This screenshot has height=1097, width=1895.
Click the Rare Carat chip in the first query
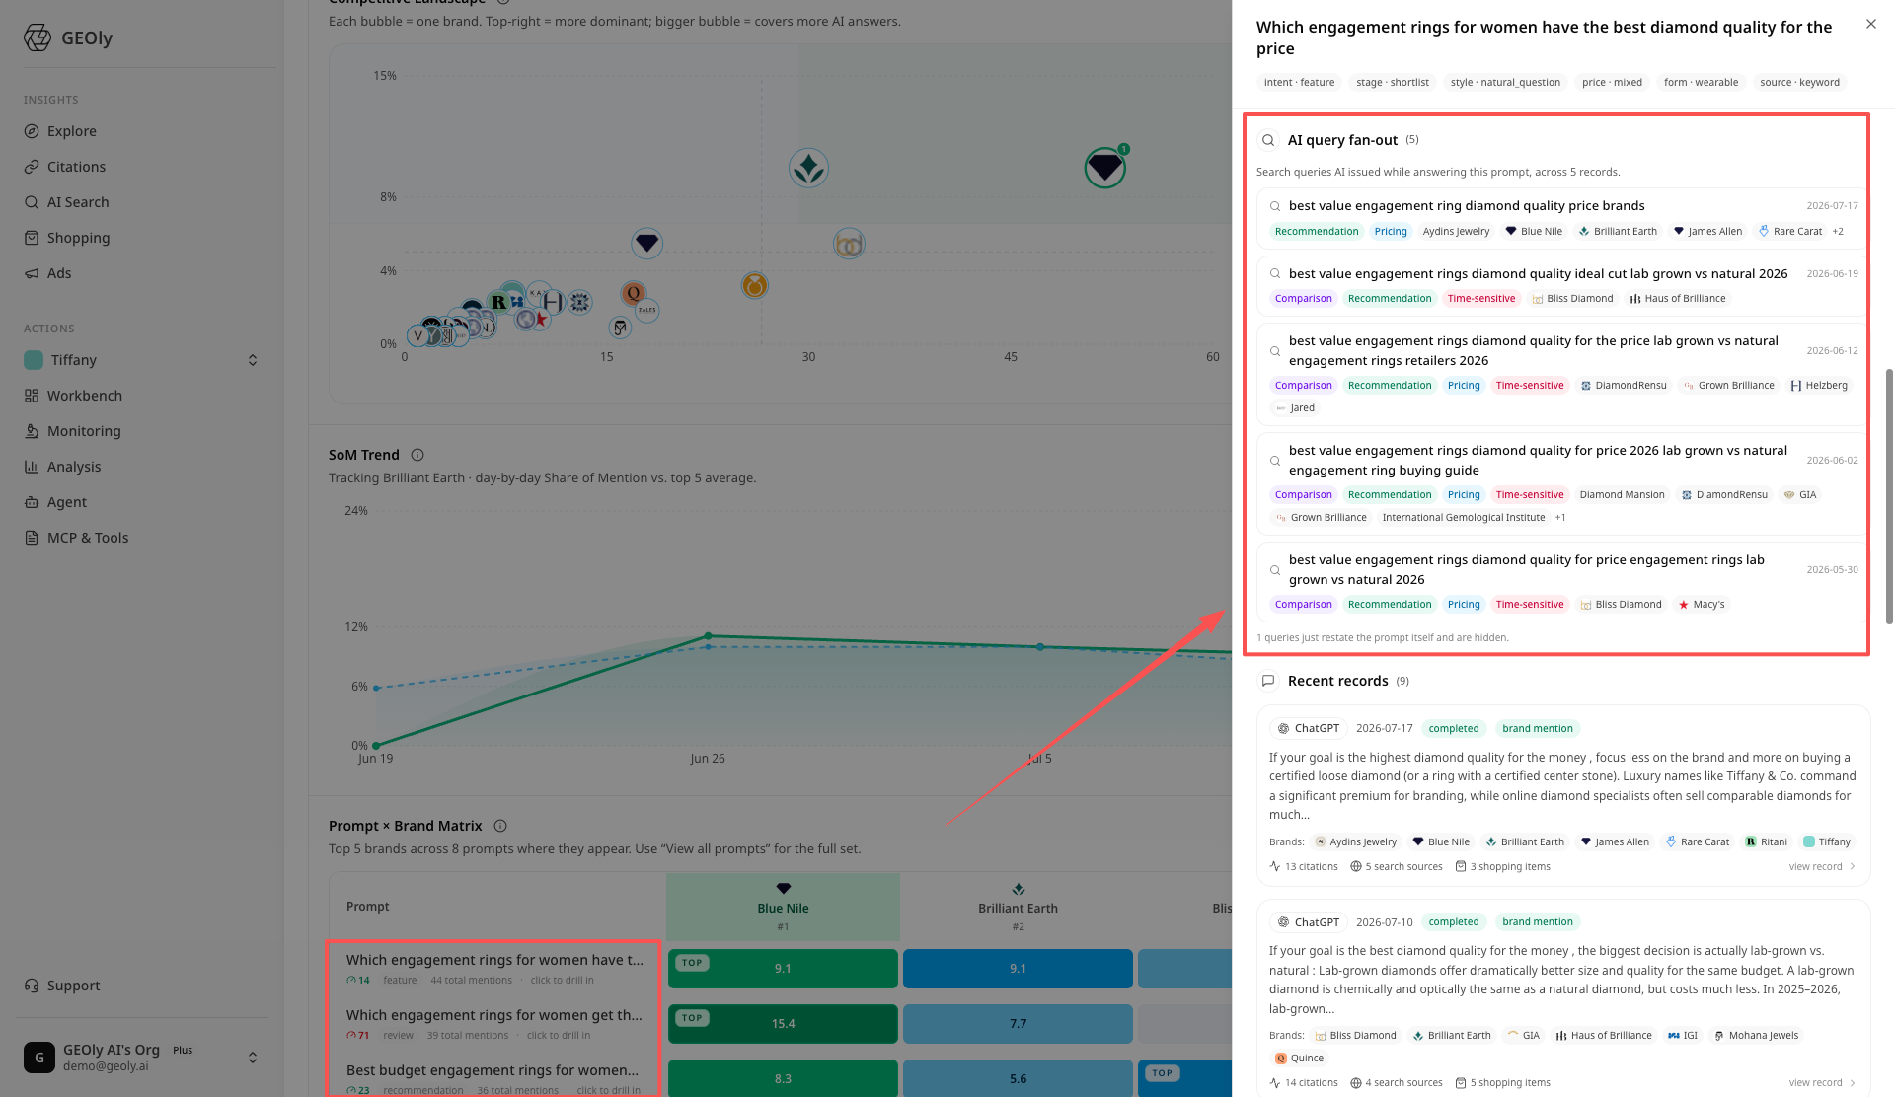click(x=1790, y=232)
